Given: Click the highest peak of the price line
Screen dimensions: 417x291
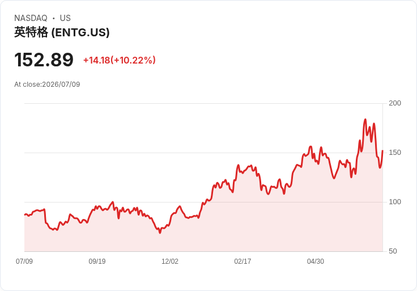Looking at the screenshot, I should (x=365, y=120).
